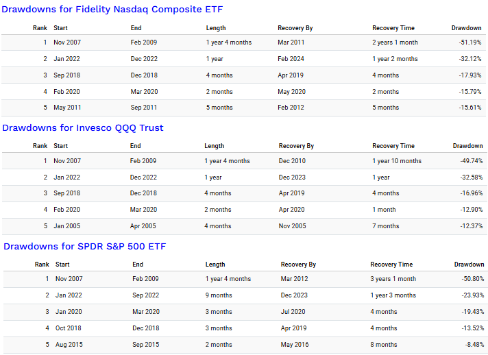Click the Fidelity table's Recovery Time header
The image size is (488, 355).
[x=393, y=28]
